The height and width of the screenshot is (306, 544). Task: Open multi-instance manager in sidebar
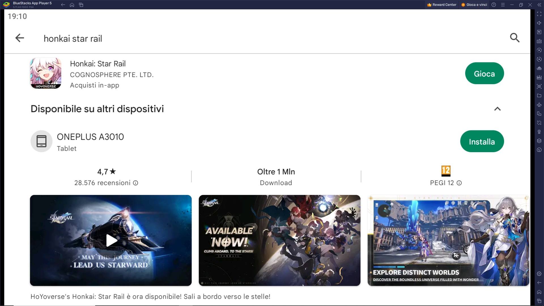(539, 68)
